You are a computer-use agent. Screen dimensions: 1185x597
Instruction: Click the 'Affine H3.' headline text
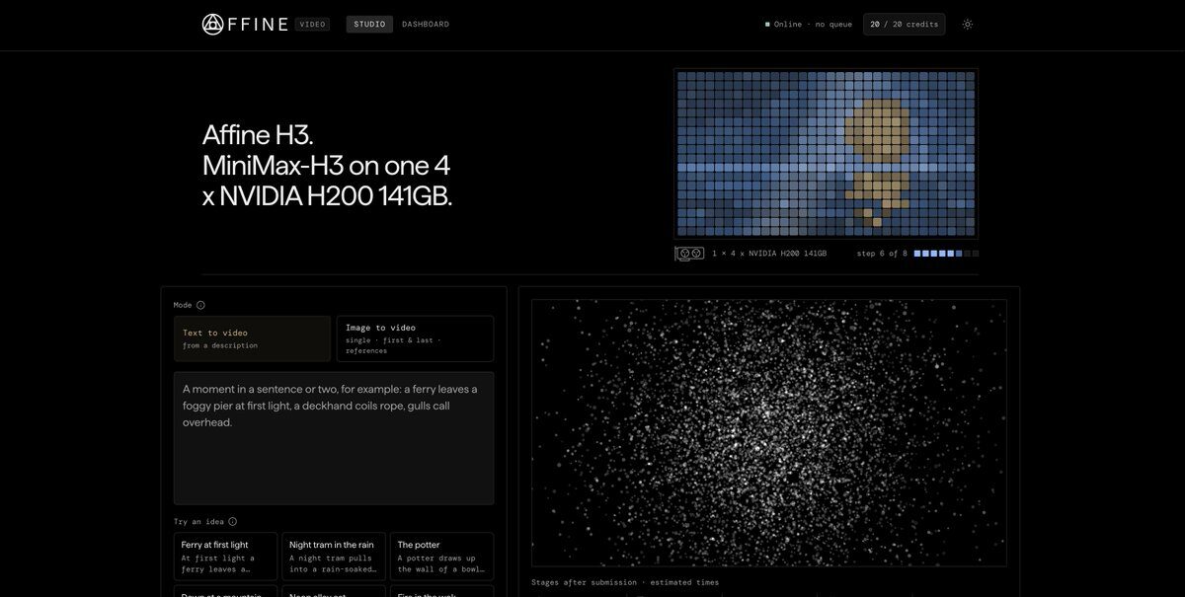[x=258, y=135]
